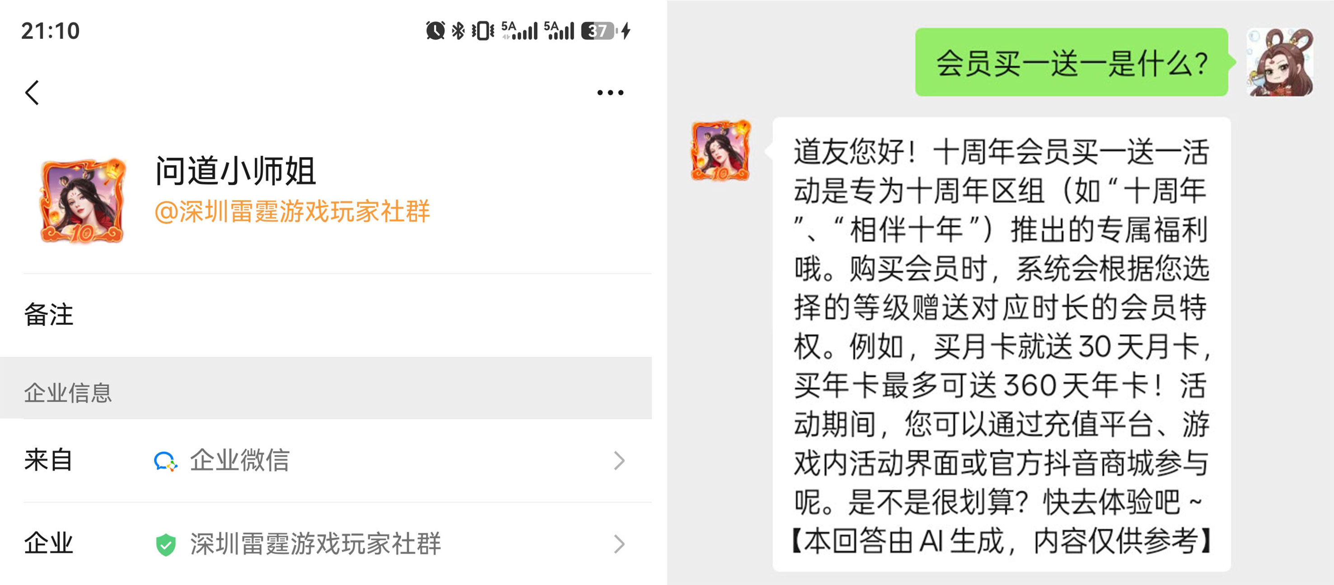Screen dimensions: 1334x585
Task: Tap the green 会员买一送一是什么 message bubble
Action: [1072, 62]
